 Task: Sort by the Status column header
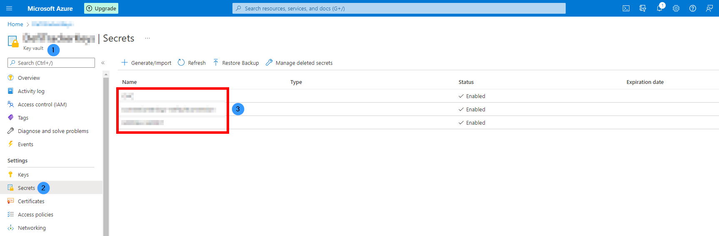pyautogui.click(x=466, y=82)
